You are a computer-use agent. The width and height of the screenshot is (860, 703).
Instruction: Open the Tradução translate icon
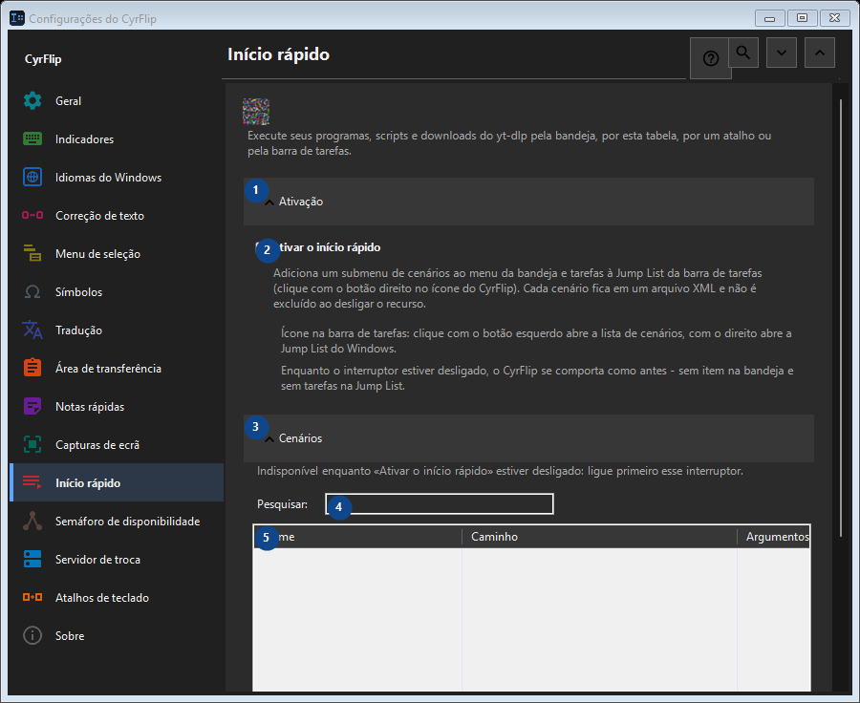tap(32, 330)
